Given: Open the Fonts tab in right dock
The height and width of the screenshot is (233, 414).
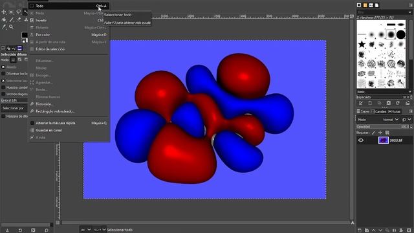Looking at the screenshot, I should tap(371, 5).
